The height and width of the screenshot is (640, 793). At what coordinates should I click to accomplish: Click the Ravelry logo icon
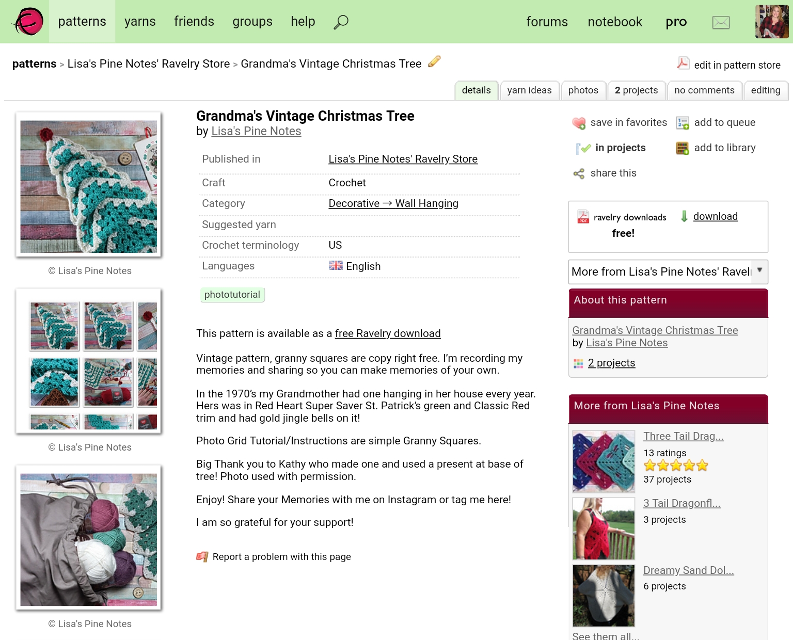point(28,21)
